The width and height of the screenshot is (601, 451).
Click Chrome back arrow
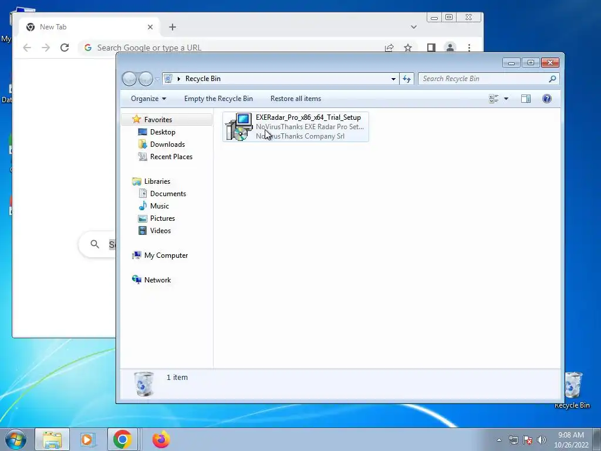[x=27, y=48]
